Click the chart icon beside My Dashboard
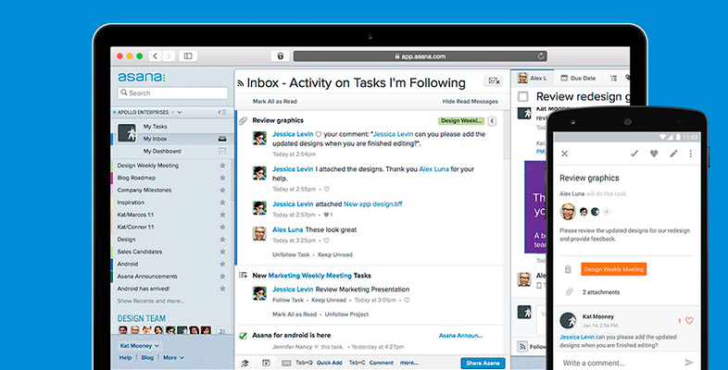Screen dimensions: 728x370 click(x=222, y=151)
